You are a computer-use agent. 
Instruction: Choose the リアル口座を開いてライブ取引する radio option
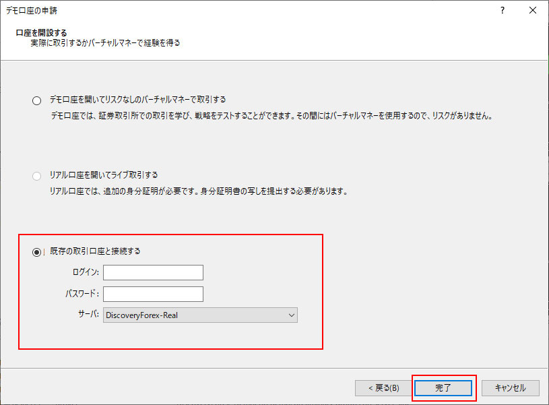click(36, 177)
